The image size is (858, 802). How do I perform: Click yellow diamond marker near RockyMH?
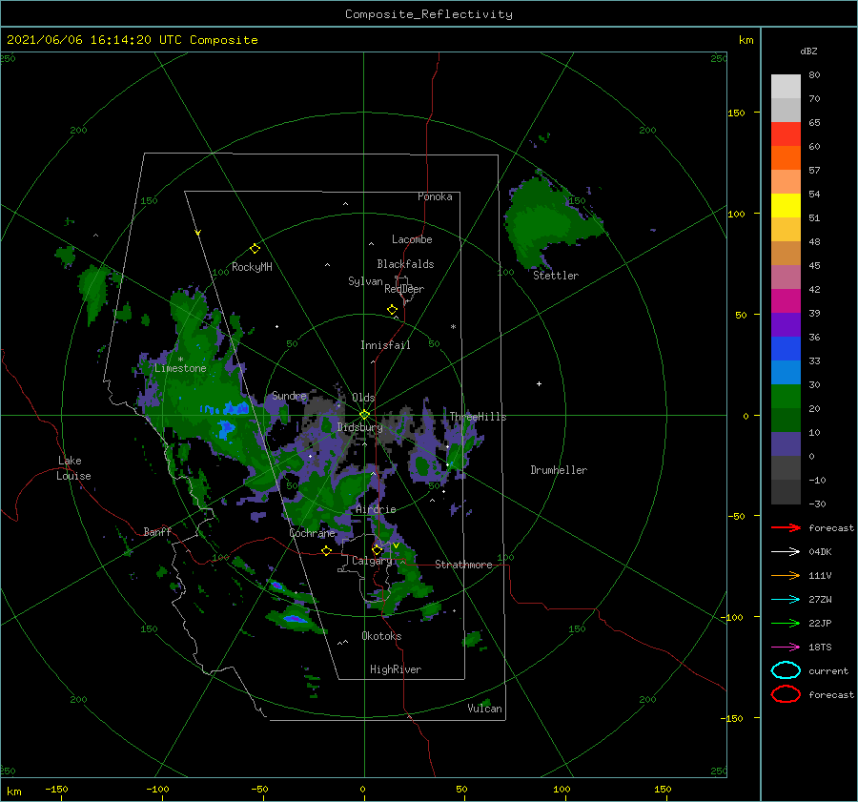tap(255, 249)
